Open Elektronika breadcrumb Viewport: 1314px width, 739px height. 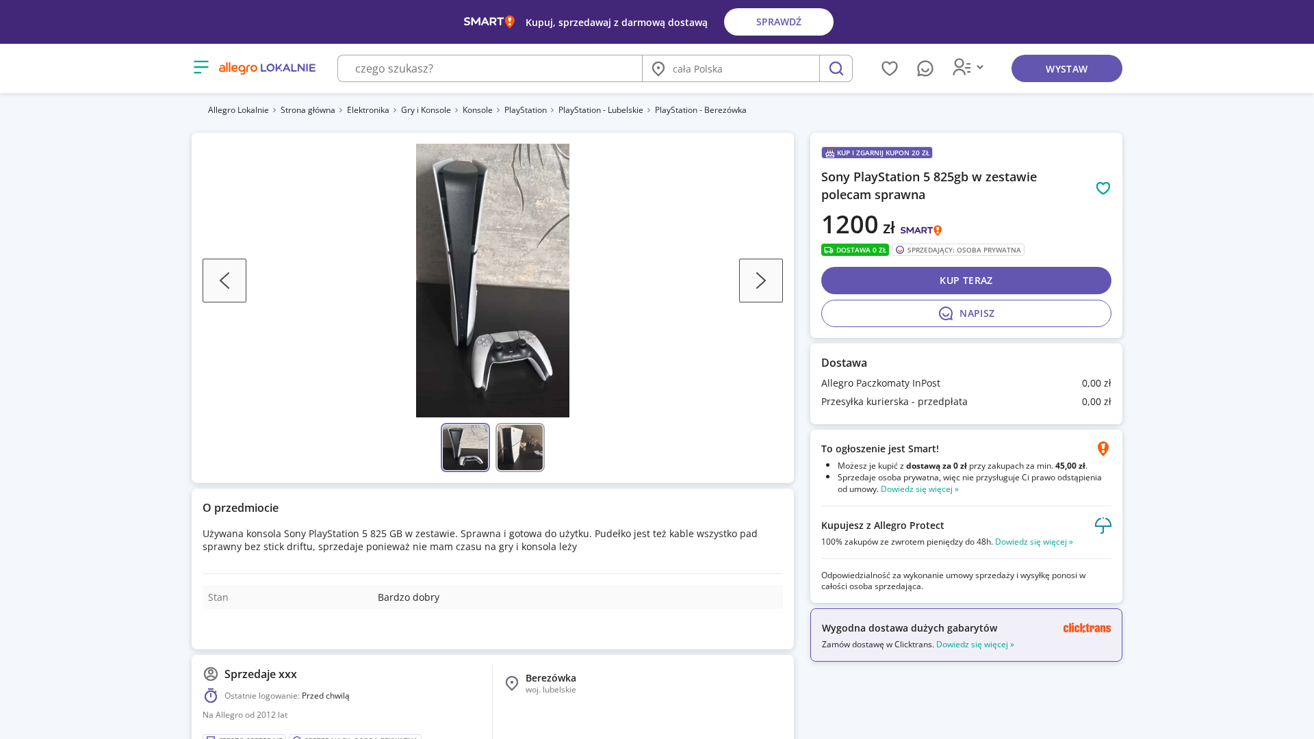[x=368, y=109]
